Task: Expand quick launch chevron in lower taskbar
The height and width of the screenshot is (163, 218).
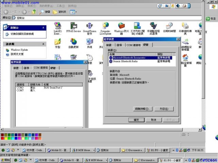Action: [30, 160]
